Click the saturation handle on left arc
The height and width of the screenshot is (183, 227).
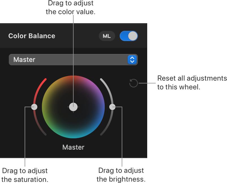click(34, 107)
